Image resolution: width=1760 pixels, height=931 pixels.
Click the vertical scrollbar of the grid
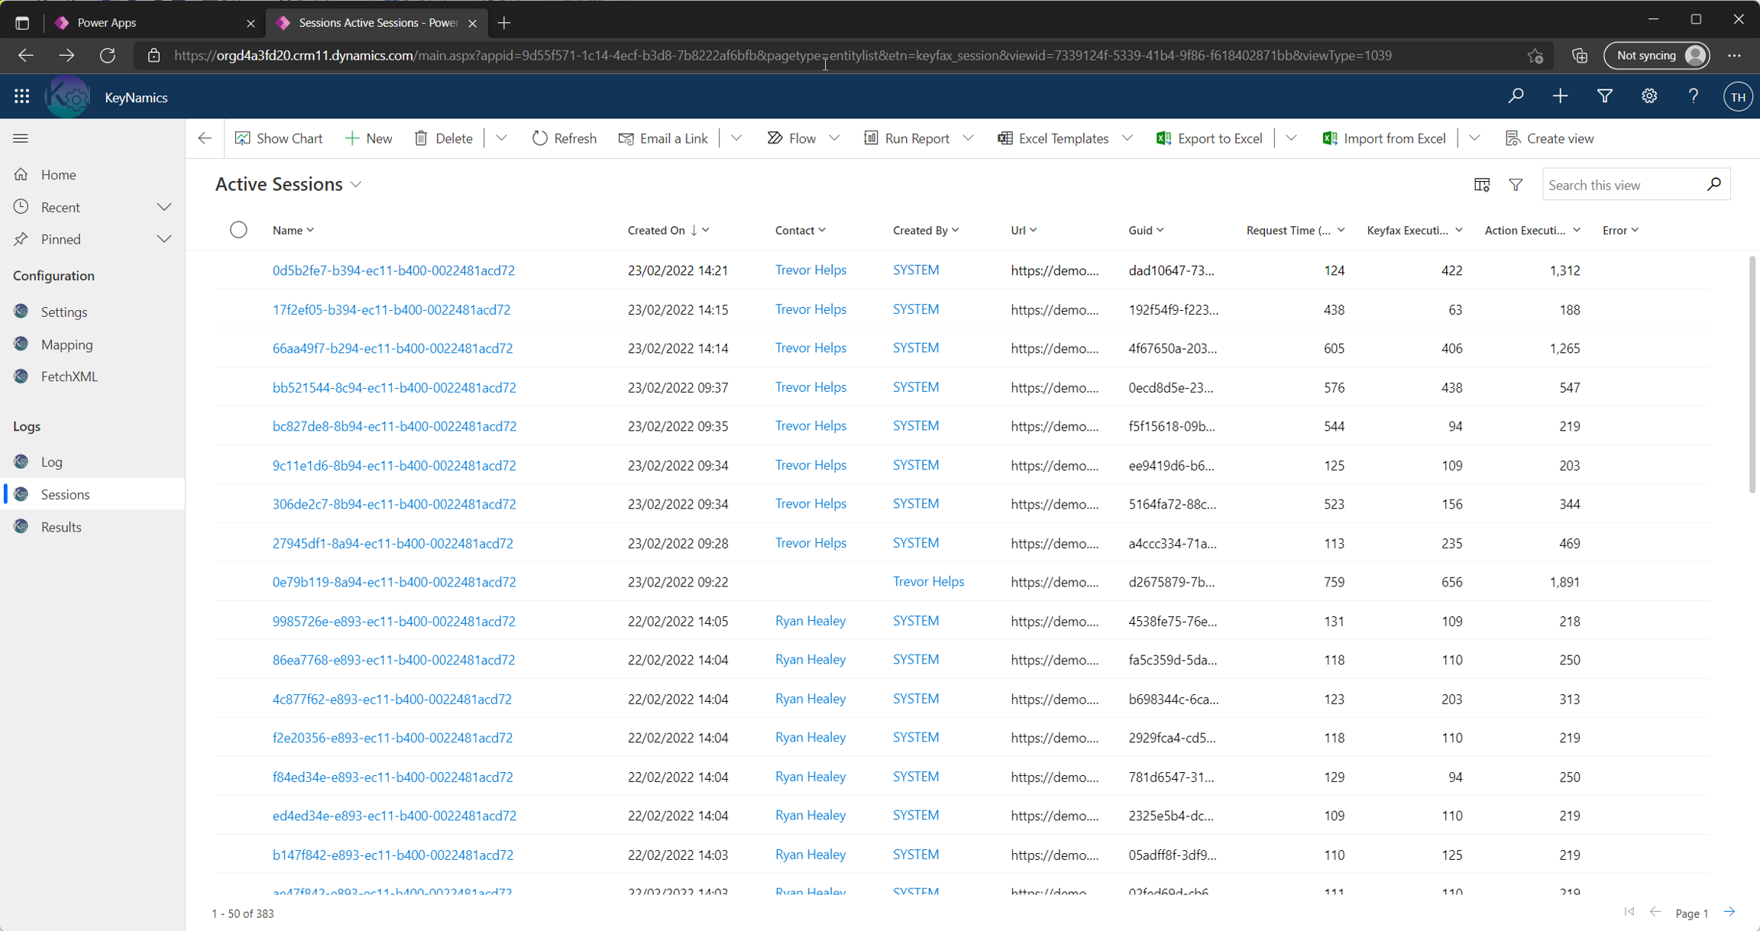tap(1752, 374)
